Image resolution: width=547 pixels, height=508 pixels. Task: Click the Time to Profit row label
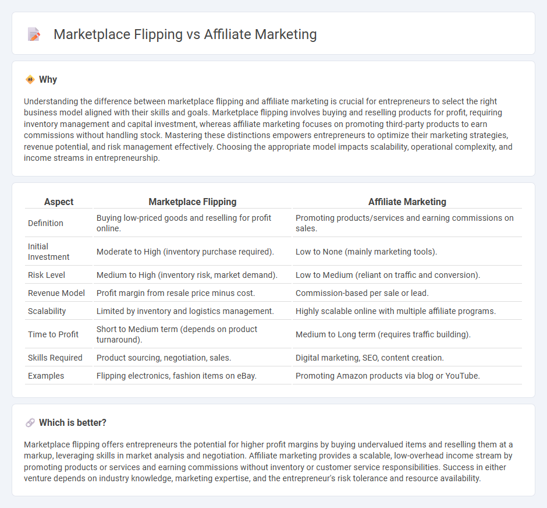pyautogui.click(x=53, y=334)
